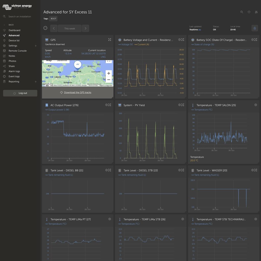Expand the Settings submenu plus icon
Screen dimensions: 261x261
(36, 46)
